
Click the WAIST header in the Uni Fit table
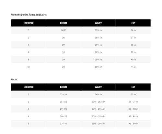tap(98, 87)
